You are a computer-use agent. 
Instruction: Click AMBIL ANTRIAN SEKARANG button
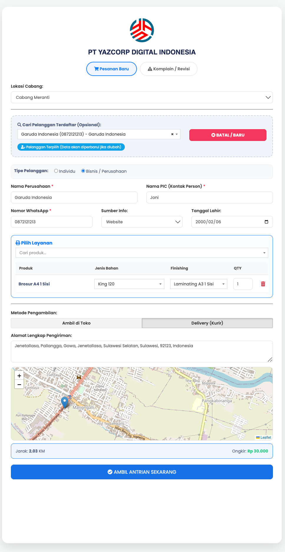(x=142, y=472)
